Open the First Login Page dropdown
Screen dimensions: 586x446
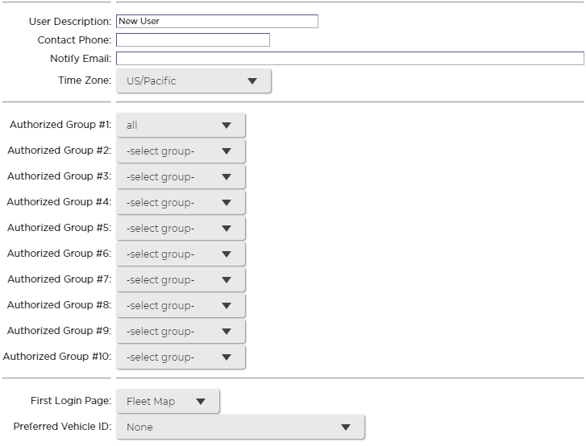click(x=168, y=401)
